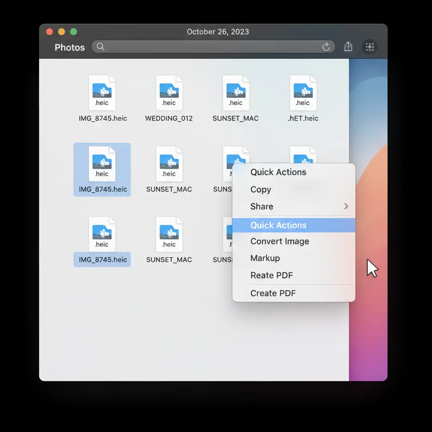This screenshot has height=432, width=432.
Task: Click inside the search input field
Action: (x=211, y=47)
